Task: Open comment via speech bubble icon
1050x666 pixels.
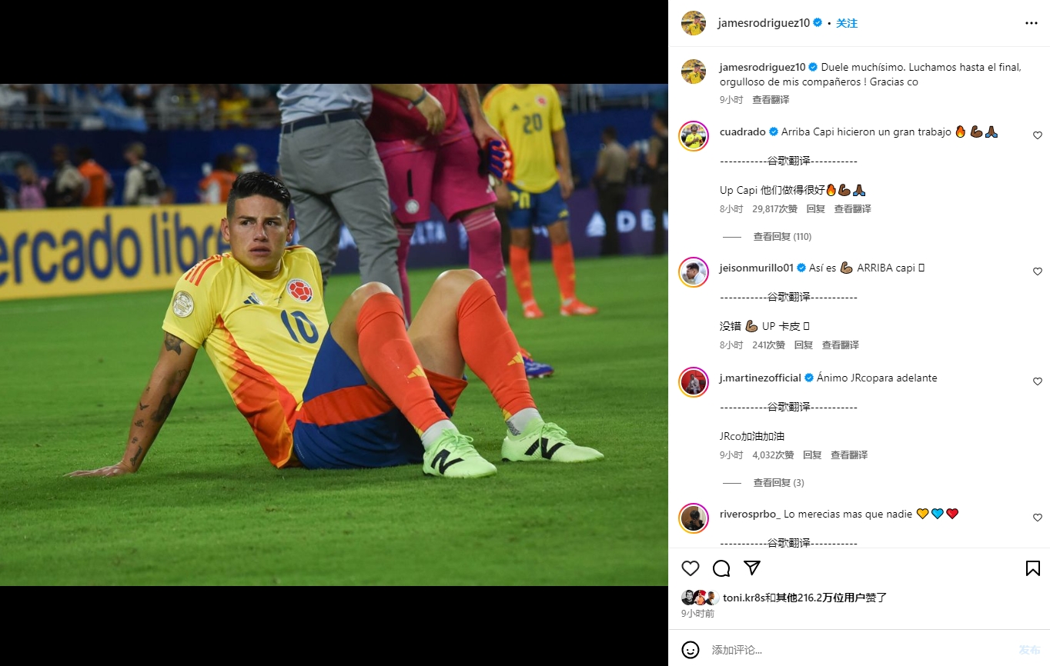Action: 721,568
